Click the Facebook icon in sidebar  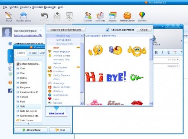[10, 91]
